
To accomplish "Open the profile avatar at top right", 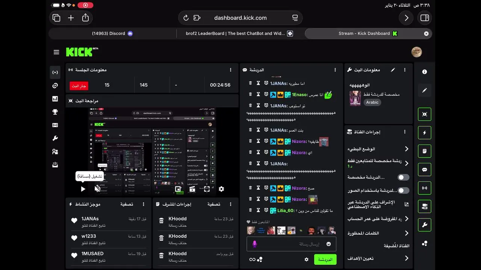I will click(x=416, y=52).
